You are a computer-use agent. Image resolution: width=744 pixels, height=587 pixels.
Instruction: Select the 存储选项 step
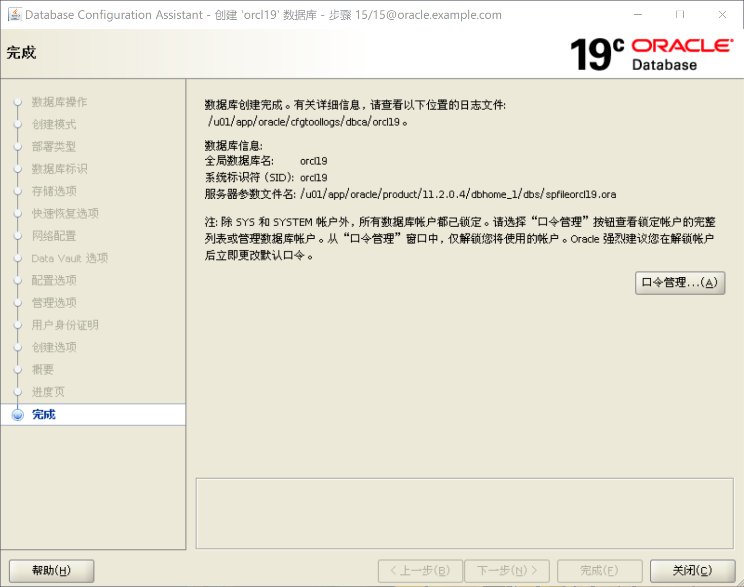coord(54,191)
